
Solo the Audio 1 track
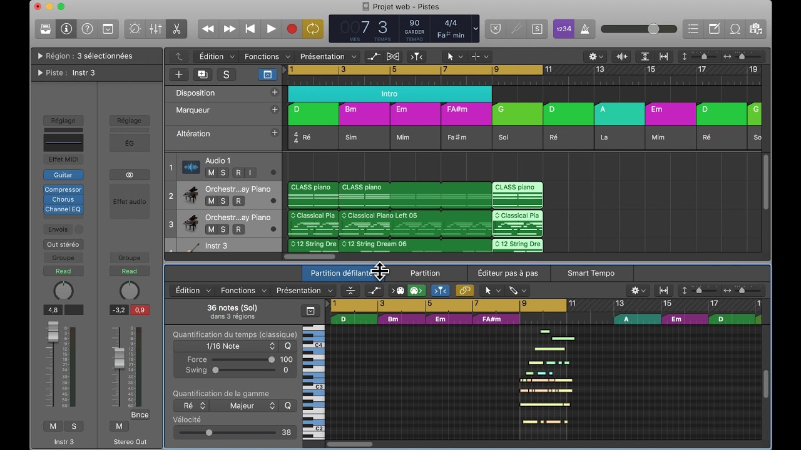(223, 172)
